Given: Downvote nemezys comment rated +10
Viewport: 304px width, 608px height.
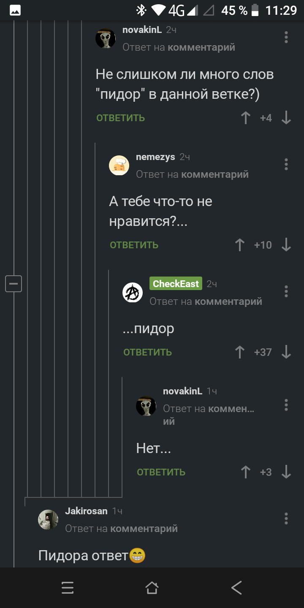Looking at the screenshot, I should click(286, 245).
